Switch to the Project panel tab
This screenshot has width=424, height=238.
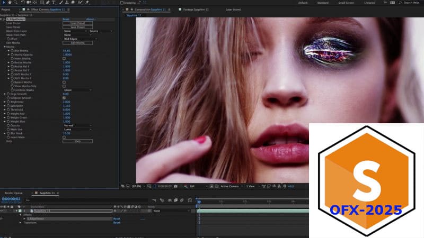pyautogui.click(x=6, y=10)
